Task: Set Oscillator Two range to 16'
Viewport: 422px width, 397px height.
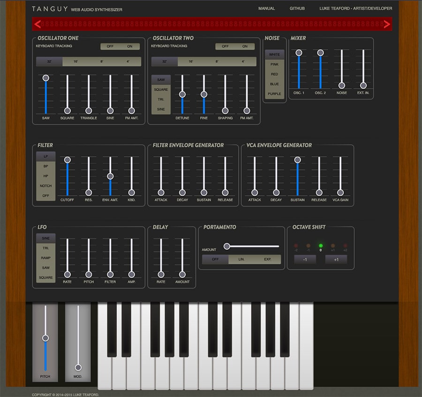Action: (191, 61)
